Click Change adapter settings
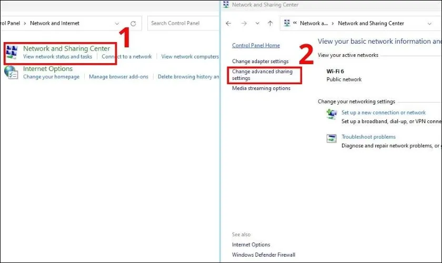The image size is (442, 263). pyautogui.click(x=260, y=61)
